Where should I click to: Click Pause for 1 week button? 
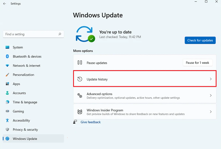click(x=198, y=63)
